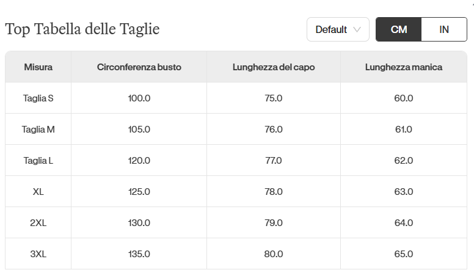Select the Lunghezza manica column header
474x278 pixels.
click(404, 67)
